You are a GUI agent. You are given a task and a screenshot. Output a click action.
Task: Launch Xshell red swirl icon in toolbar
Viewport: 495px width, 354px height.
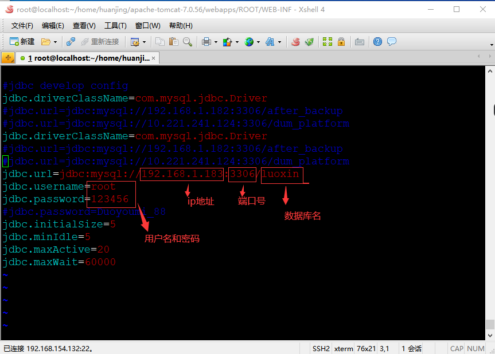[295, 42]
